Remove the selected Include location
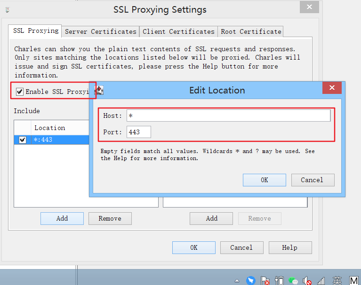 pyautogui.click(x=110, y=218)
